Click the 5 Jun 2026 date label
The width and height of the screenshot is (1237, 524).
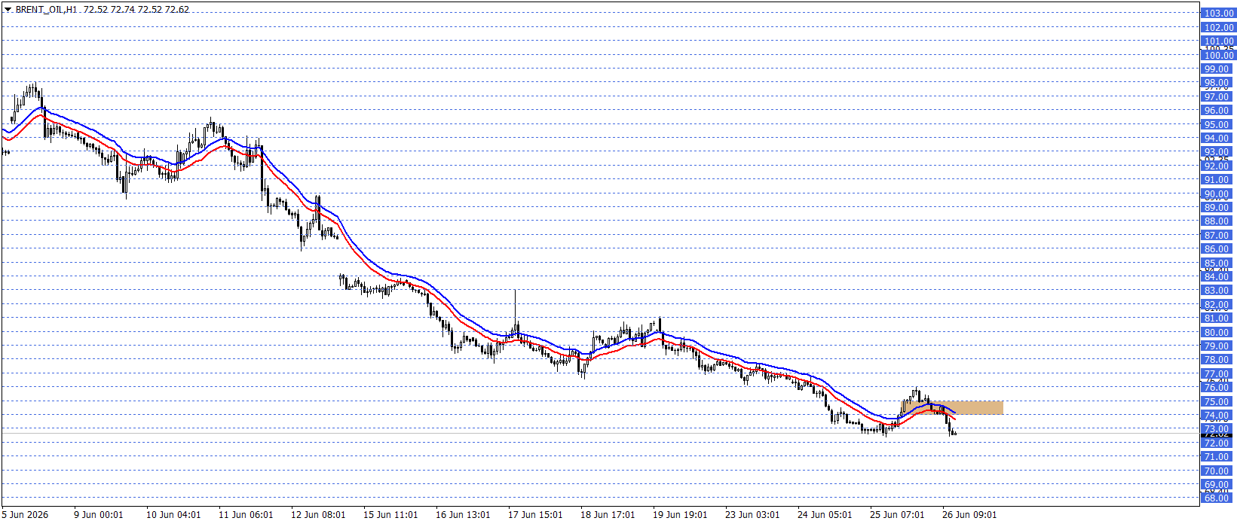click(25, 515)
